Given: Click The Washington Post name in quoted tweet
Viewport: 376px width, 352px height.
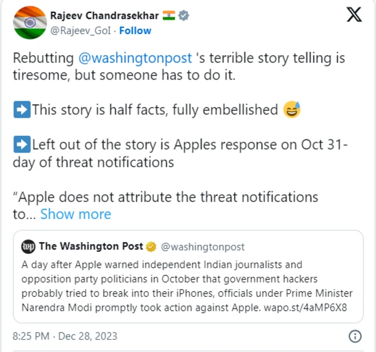Looking at the screenshot, I should point(90,247).
